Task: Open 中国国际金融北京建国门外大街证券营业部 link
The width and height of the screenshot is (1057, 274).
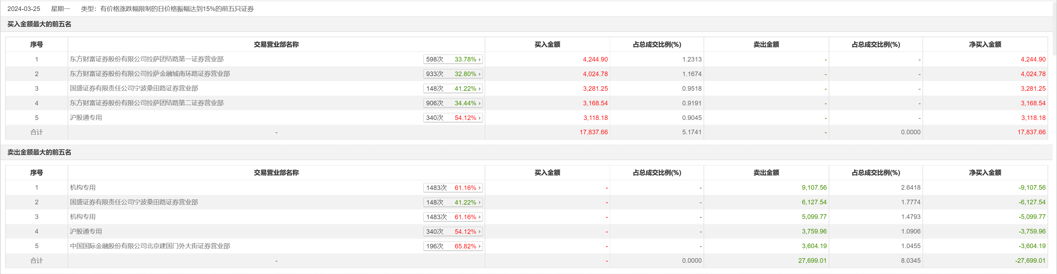Action: tap(150, 246)
